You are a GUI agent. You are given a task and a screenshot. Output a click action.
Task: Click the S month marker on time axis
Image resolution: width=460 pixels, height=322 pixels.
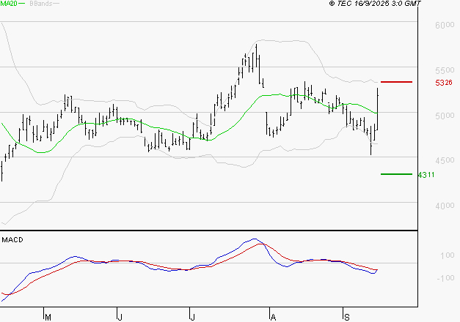click(347, 317)
